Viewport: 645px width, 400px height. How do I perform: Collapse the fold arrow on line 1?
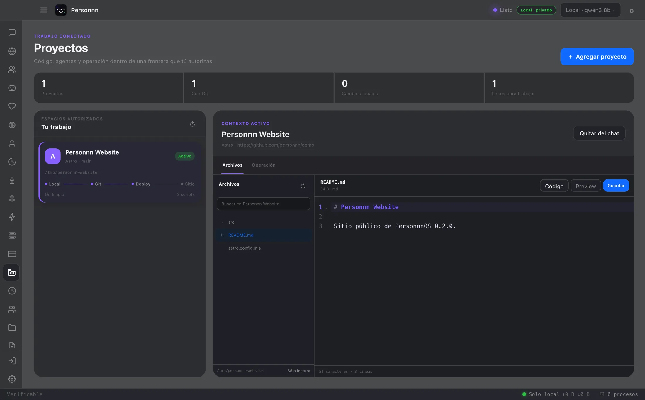tap(326, 208)
